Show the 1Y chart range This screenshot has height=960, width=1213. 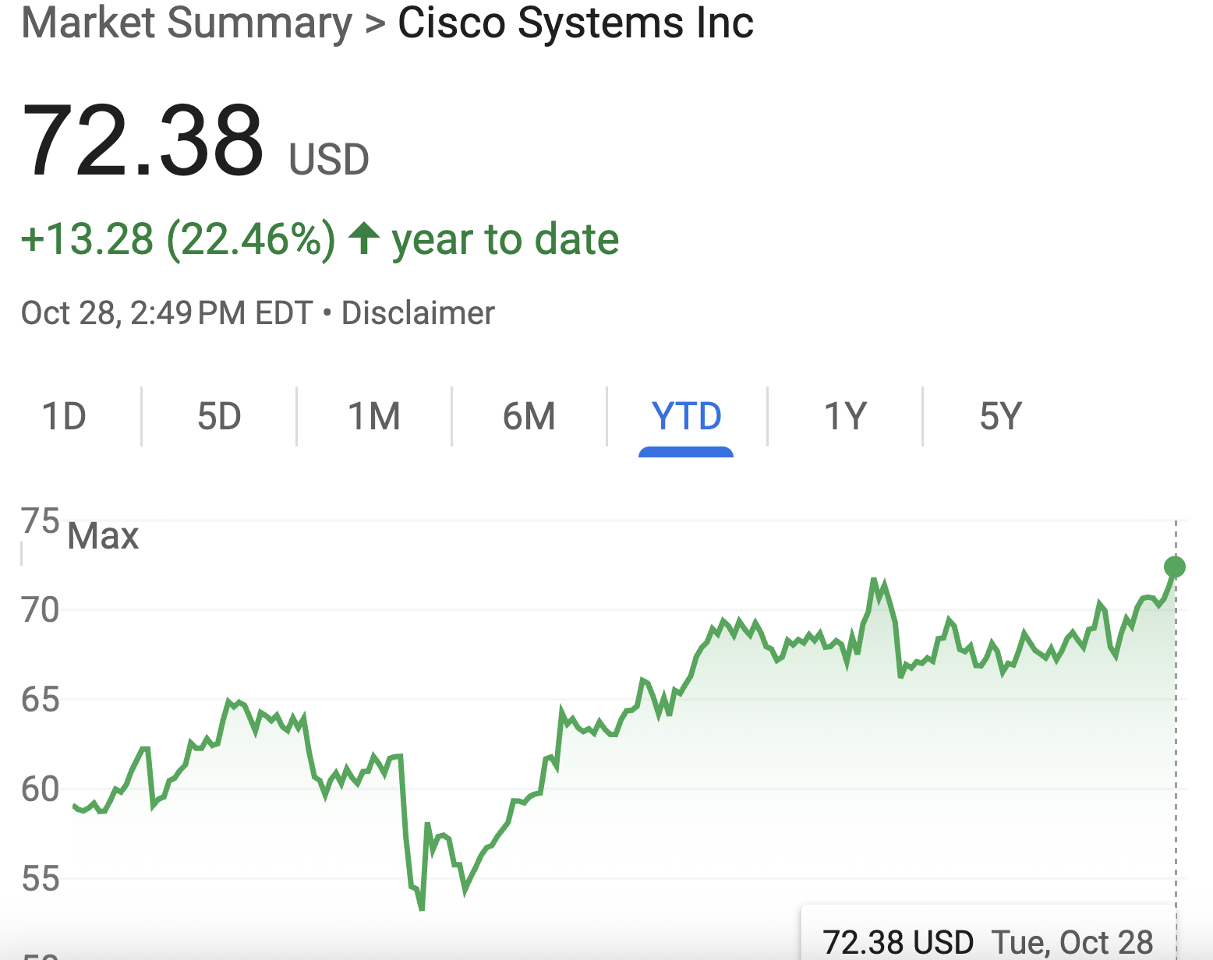coord(845,416)
